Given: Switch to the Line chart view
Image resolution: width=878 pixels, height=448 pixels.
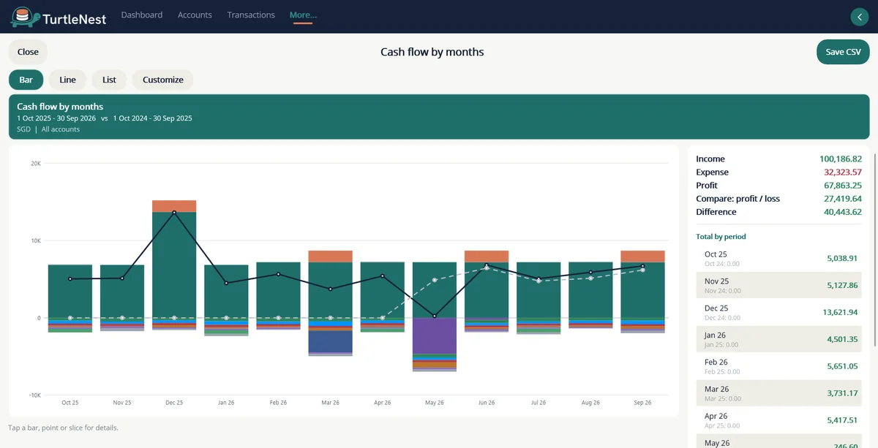Looking at the screenshot, I should (67, 80).
